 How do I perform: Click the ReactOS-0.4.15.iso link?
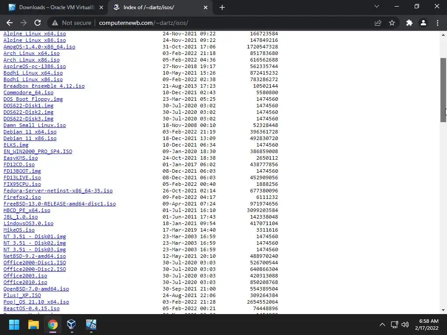click(31, 309)
